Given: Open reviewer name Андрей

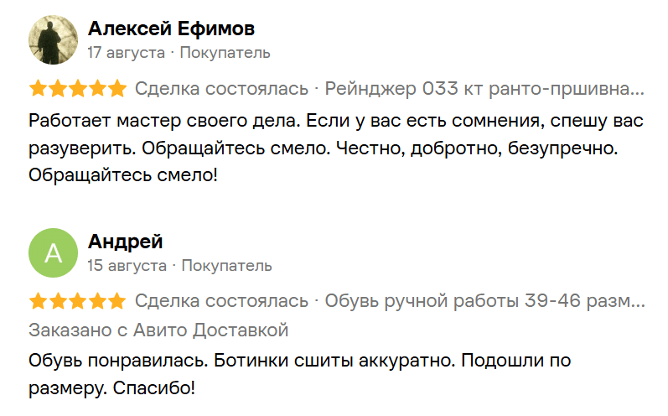Looking at the screenshot, I should coord(125,242).
